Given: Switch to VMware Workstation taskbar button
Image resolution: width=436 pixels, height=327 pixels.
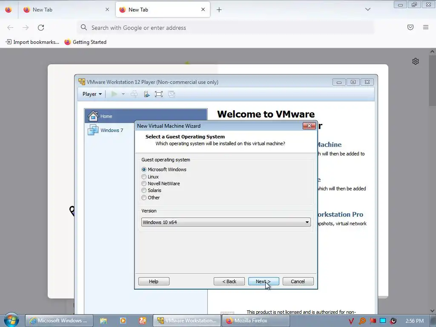Looking at the screenshot, I should click(187, 321).
